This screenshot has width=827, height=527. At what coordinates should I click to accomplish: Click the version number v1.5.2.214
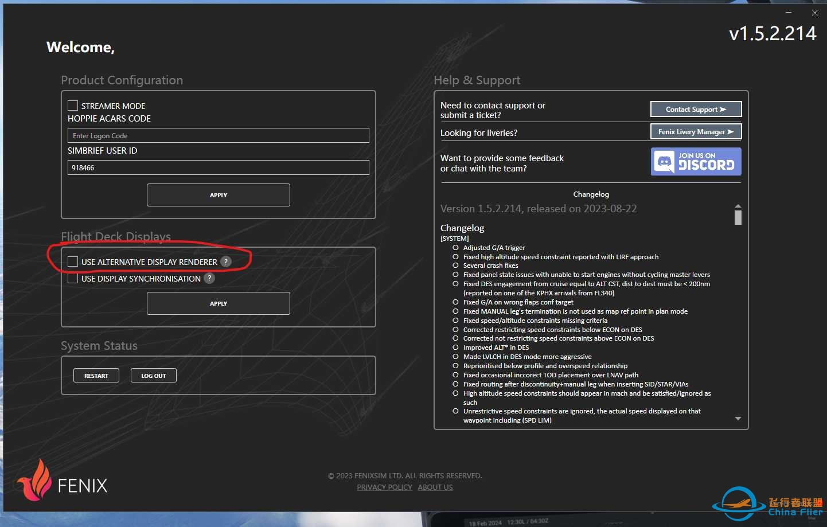click(773, 33)
